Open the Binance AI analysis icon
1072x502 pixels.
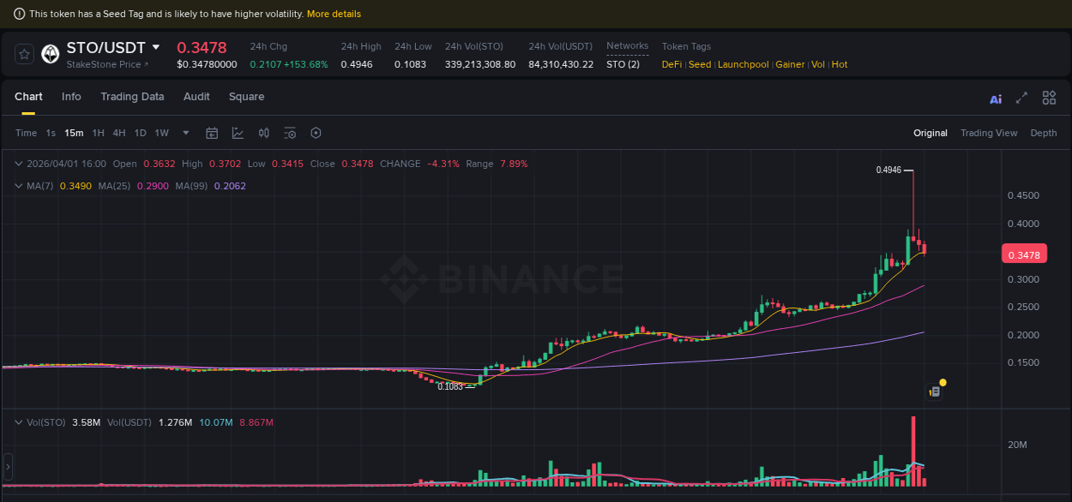(x=995, y=99)
